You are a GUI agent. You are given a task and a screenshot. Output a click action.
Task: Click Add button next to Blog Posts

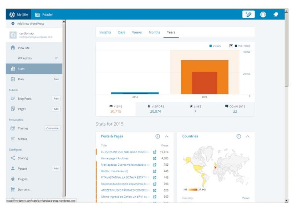click(x=56, y=98)
